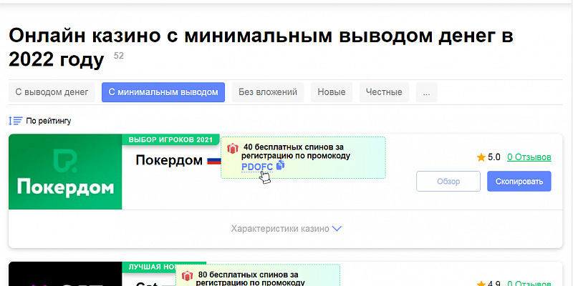The image size is (573, 286).
Task: Open the Покердом casino name link
Action: (x=169, y=159)
